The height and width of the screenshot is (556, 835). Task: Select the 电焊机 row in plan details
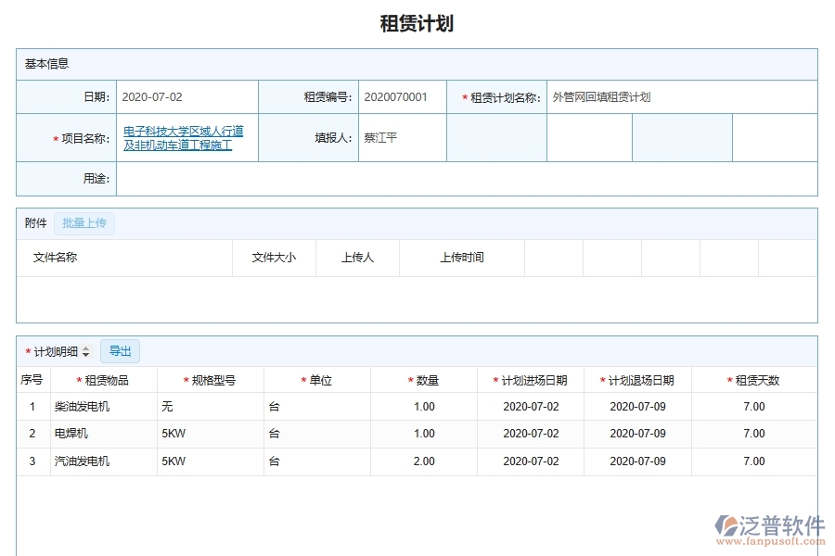(72, 434)
